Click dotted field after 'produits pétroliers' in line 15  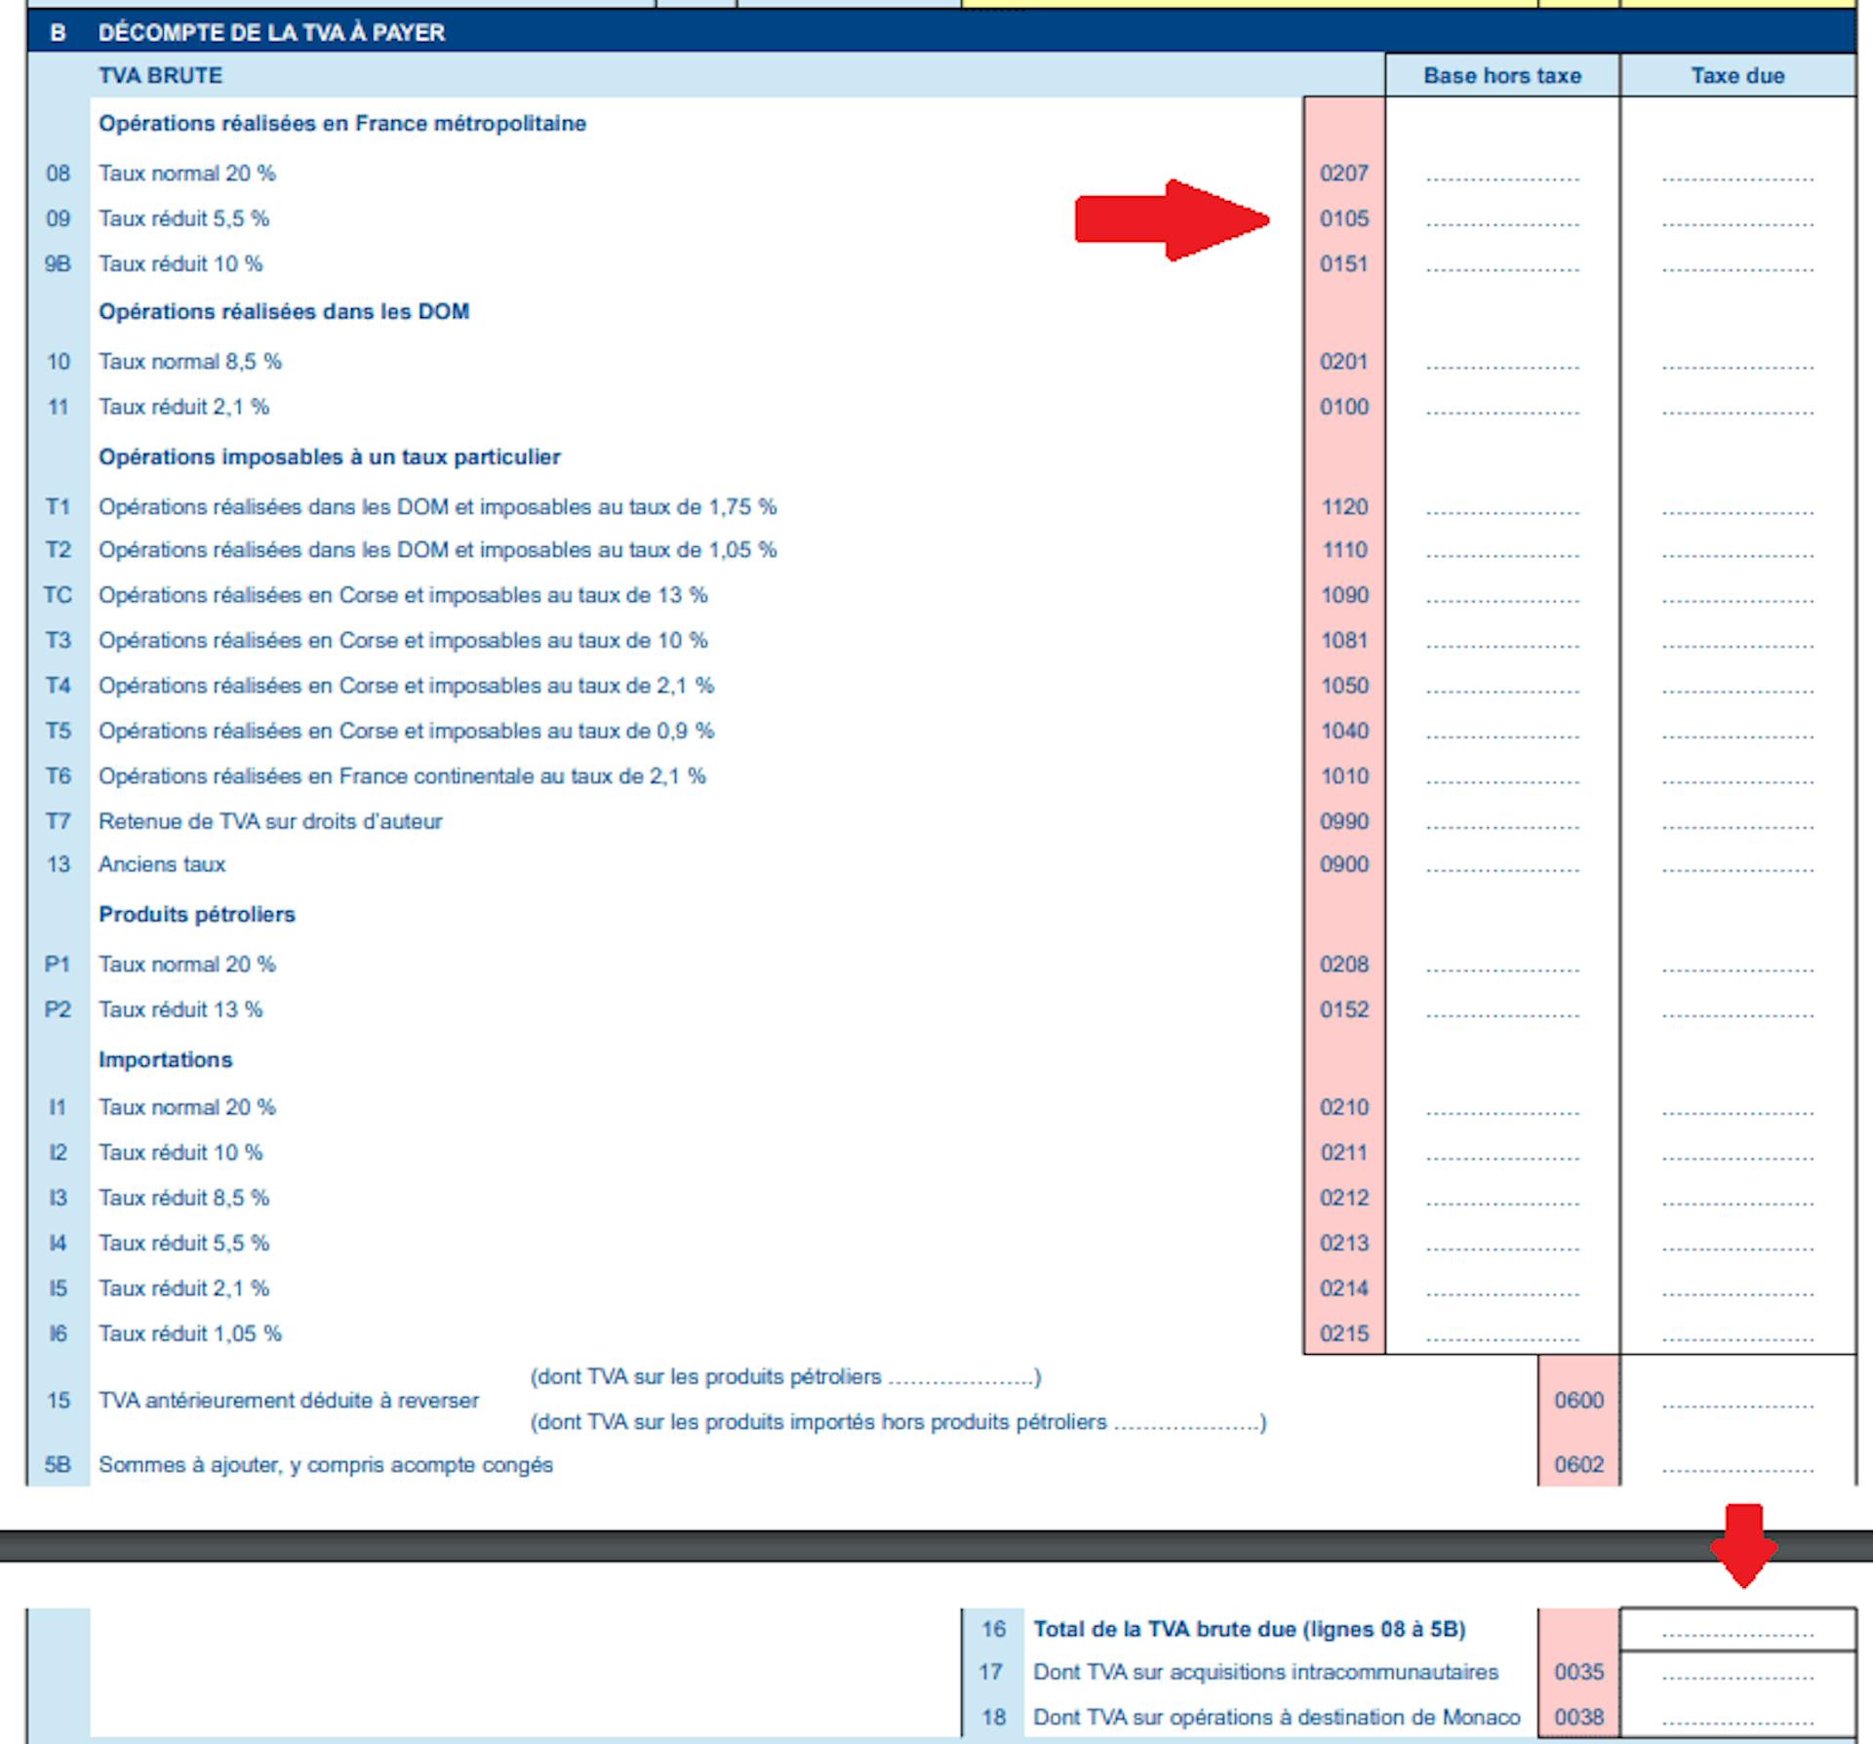click(961, 1378)
